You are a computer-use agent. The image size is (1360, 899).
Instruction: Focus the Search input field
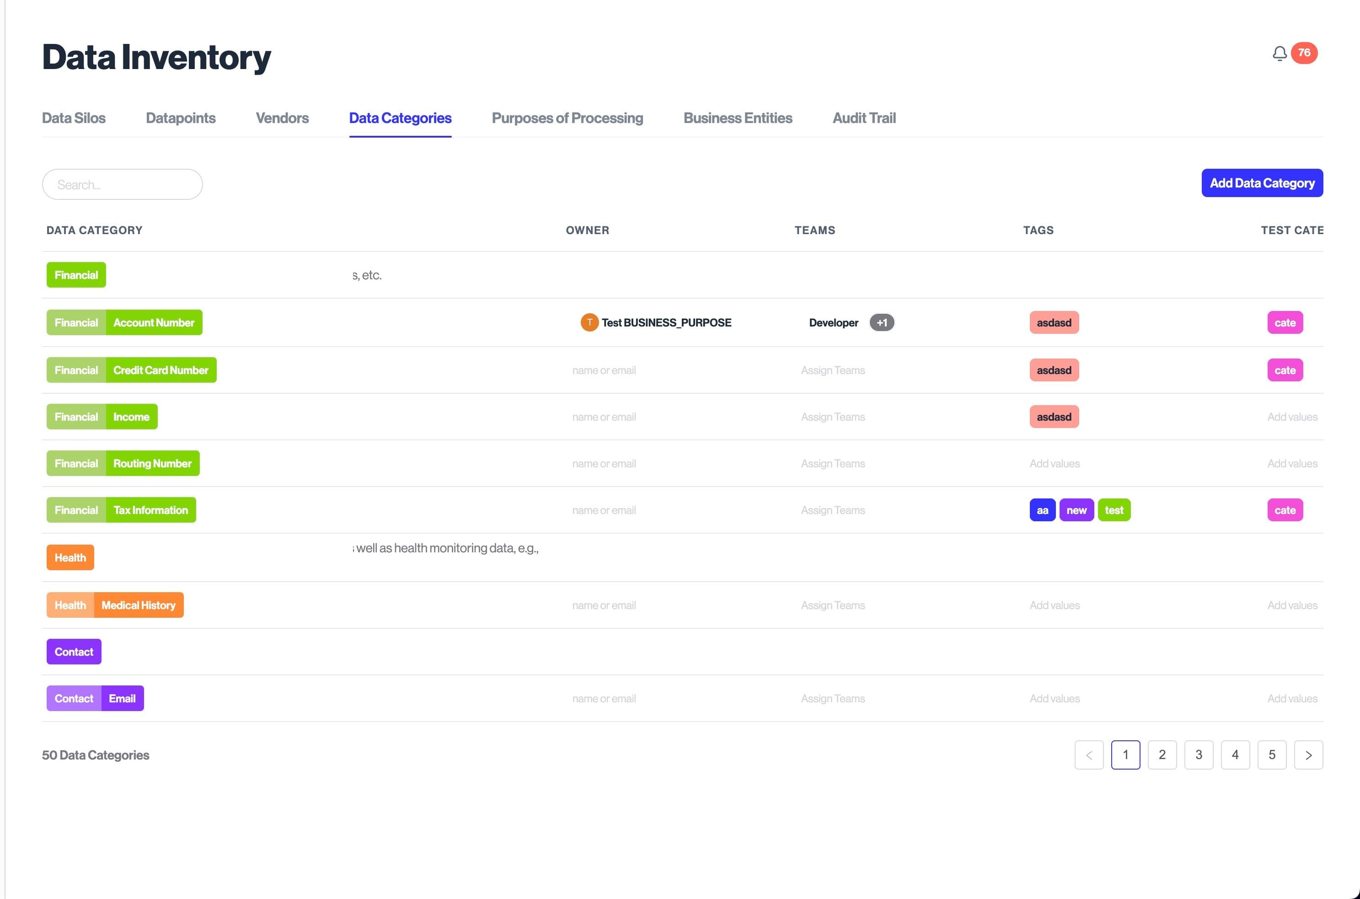click(x=122, y=185)
